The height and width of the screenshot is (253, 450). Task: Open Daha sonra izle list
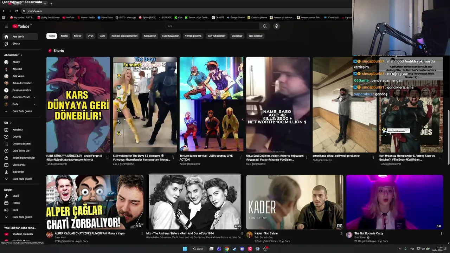pos(21,151)
